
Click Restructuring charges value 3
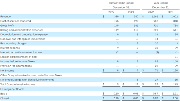pyautogui.click(x=177, y=43)
